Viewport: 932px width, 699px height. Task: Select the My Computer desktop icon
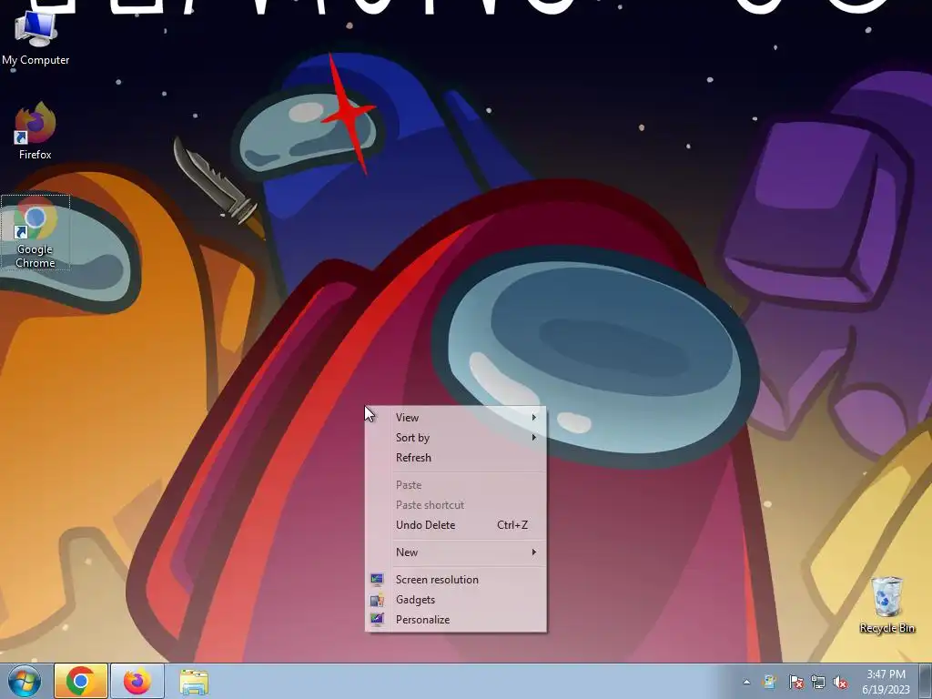pos(35,38)
